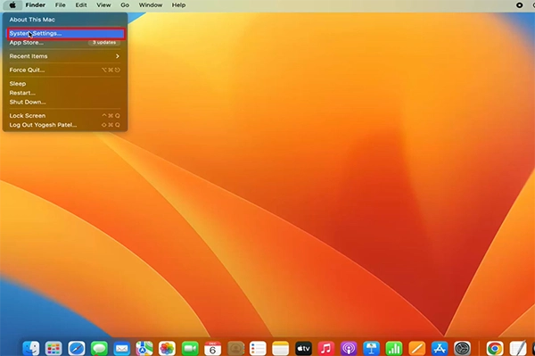
Task: Open the View menu
Action: [103, 5]
